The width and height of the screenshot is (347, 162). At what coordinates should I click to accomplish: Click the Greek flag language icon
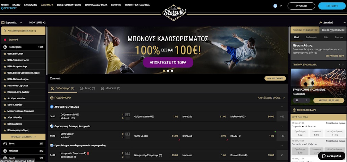275,6
